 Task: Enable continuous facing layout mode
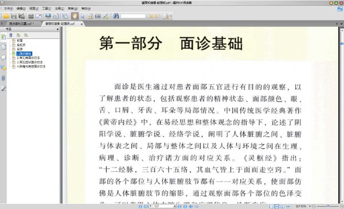click(288, 206)
